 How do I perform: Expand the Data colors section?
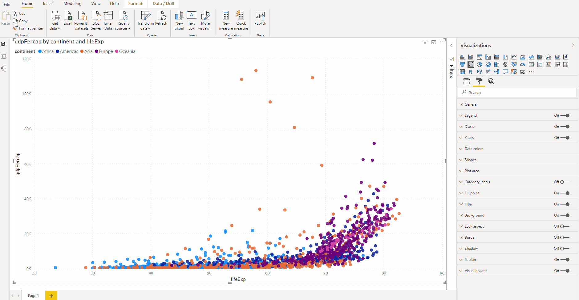pos(474,149)
